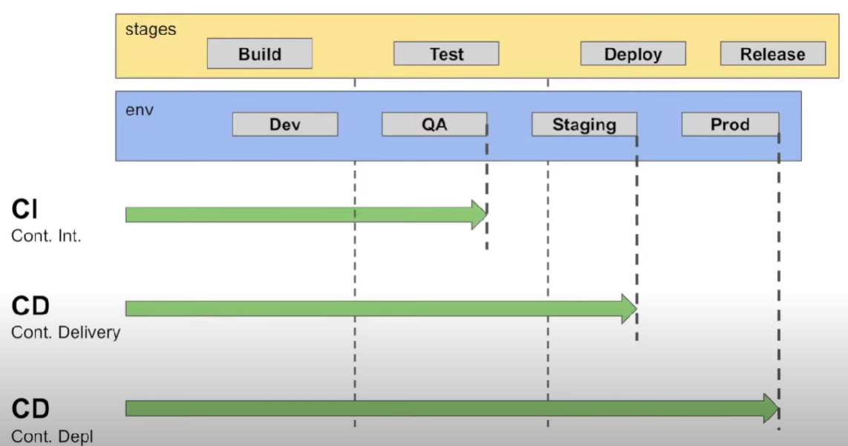The height and width of the screenshot is (446, 848).
Task: Select the "Cont. Depl" subtitle text
Action: (x=52, y=437)
